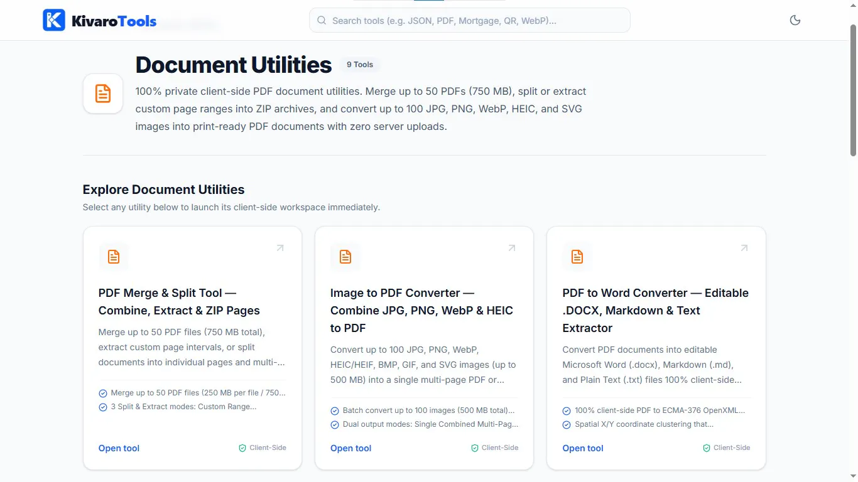Click the arrow icon on PDF Merge & Split card
The width and height of the screenshot is (858, 482).
280,248
